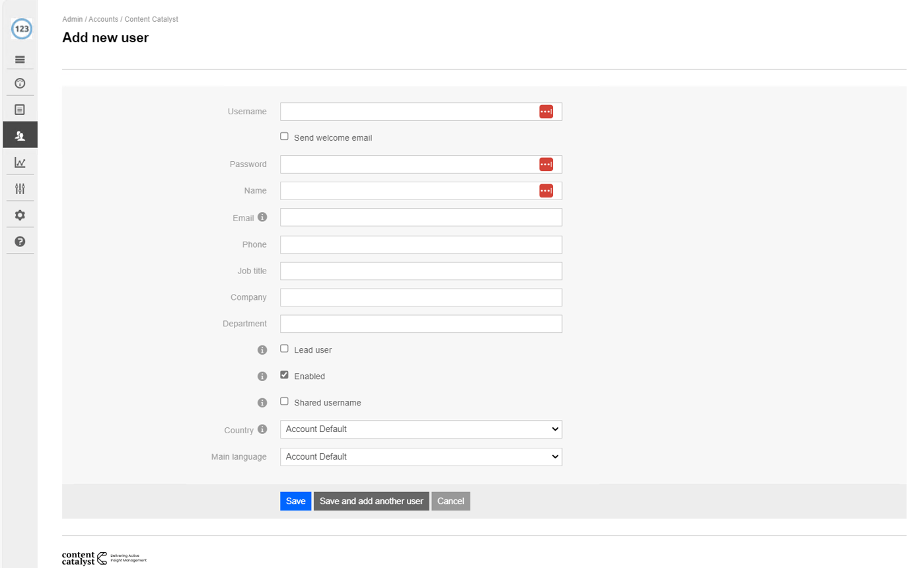Viewport: 909px width, 568px height.
Task: Open the settings gear in the sidebar
Action: pyautogui.click(x=20, y=215)
